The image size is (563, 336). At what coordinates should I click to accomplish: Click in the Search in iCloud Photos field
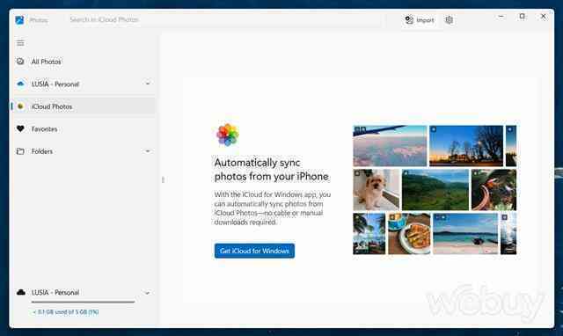[224, 19]
